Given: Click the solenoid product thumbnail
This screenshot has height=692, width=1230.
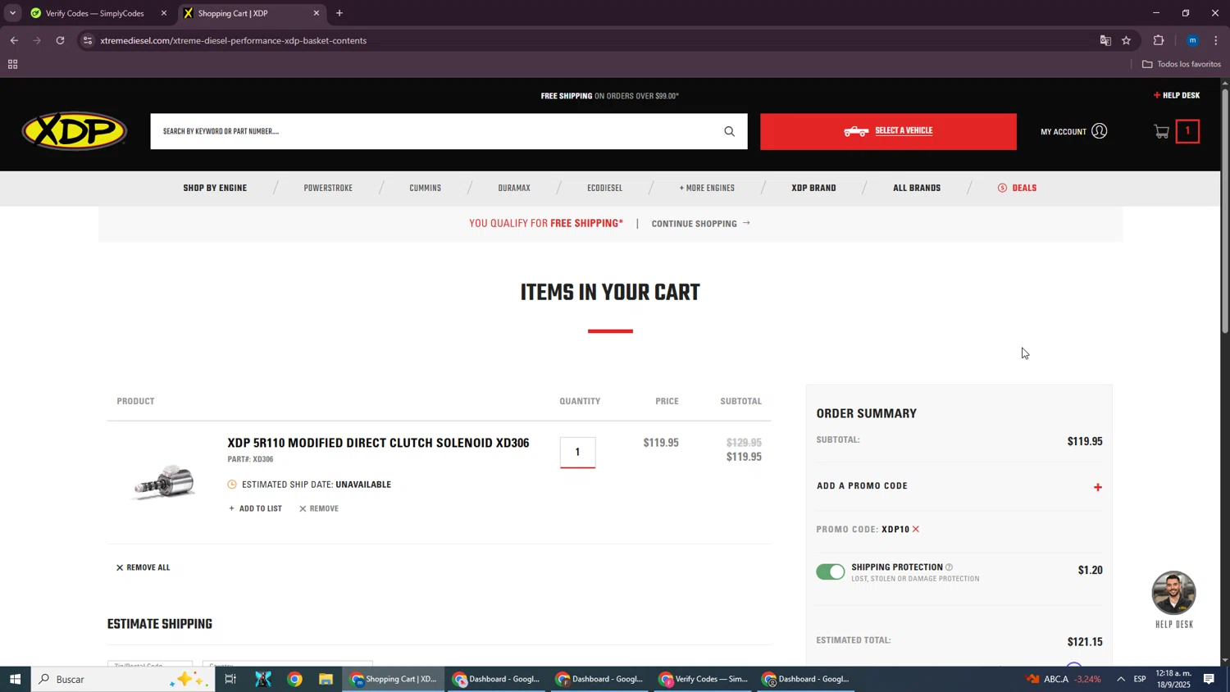Looking at the screenshot, I should click(164, 481).
